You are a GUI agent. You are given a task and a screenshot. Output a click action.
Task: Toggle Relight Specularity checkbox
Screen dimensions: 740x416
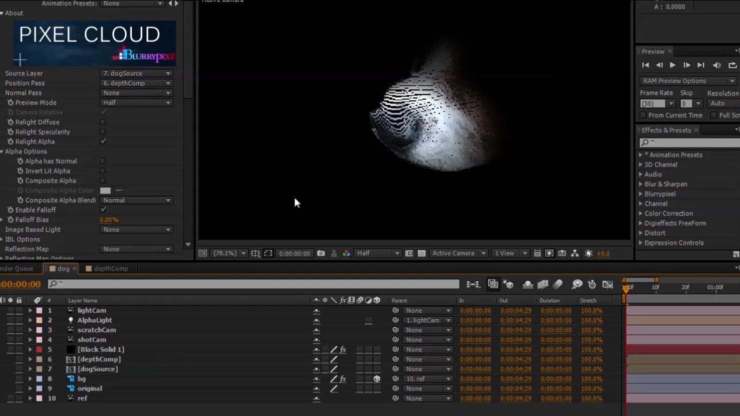(103, 132)
